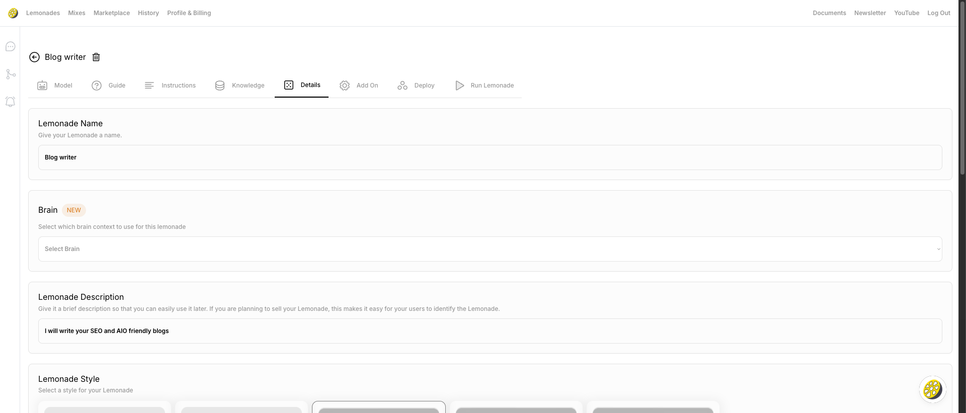Image resolution: width=966 pixels, height=413 pixels.
Task: Switch to the Model tab
Action: pos(55,86)
